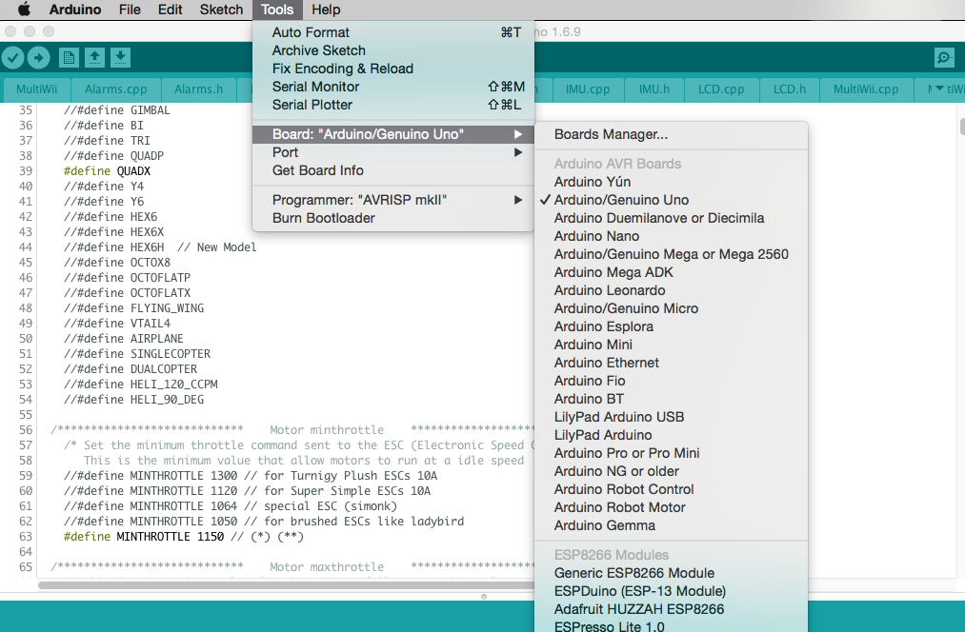Pick Arduino Leonardo from board list
The height and width of the screenshot is (632, 965).
coord(610,290)
